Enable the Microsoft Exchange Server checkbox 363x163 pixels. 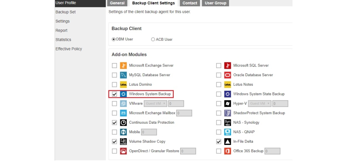click(115, 66)
